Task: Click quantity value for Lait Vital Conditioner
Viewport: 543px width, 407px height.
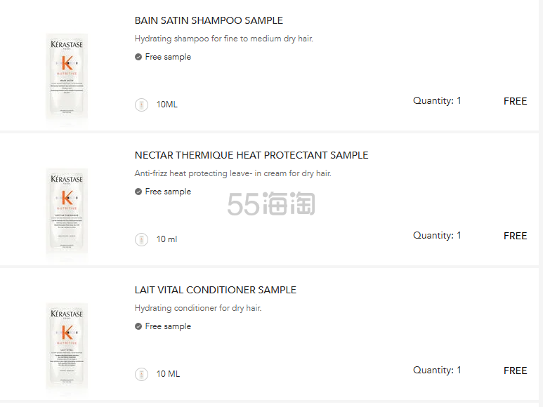Action: [459, 371]
